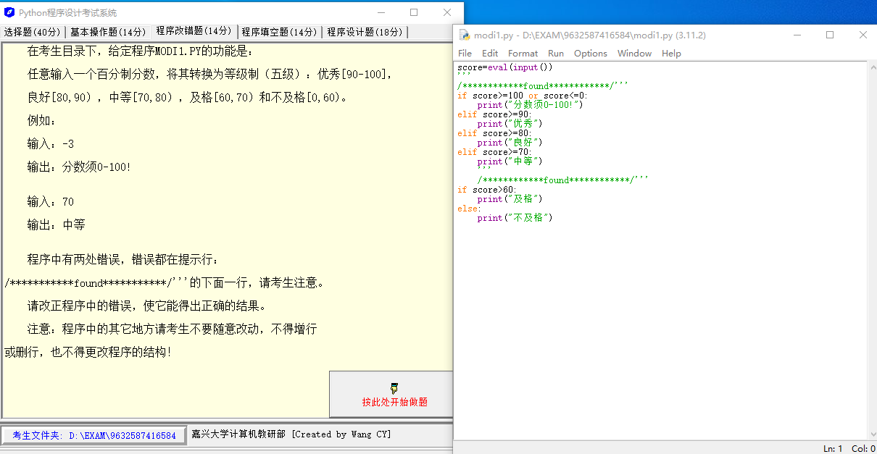Image resolution: width=877 pixels, height=454 pixels.
Task: Click the text '输出：分数须0-100!'
Action: pos(79,167)
